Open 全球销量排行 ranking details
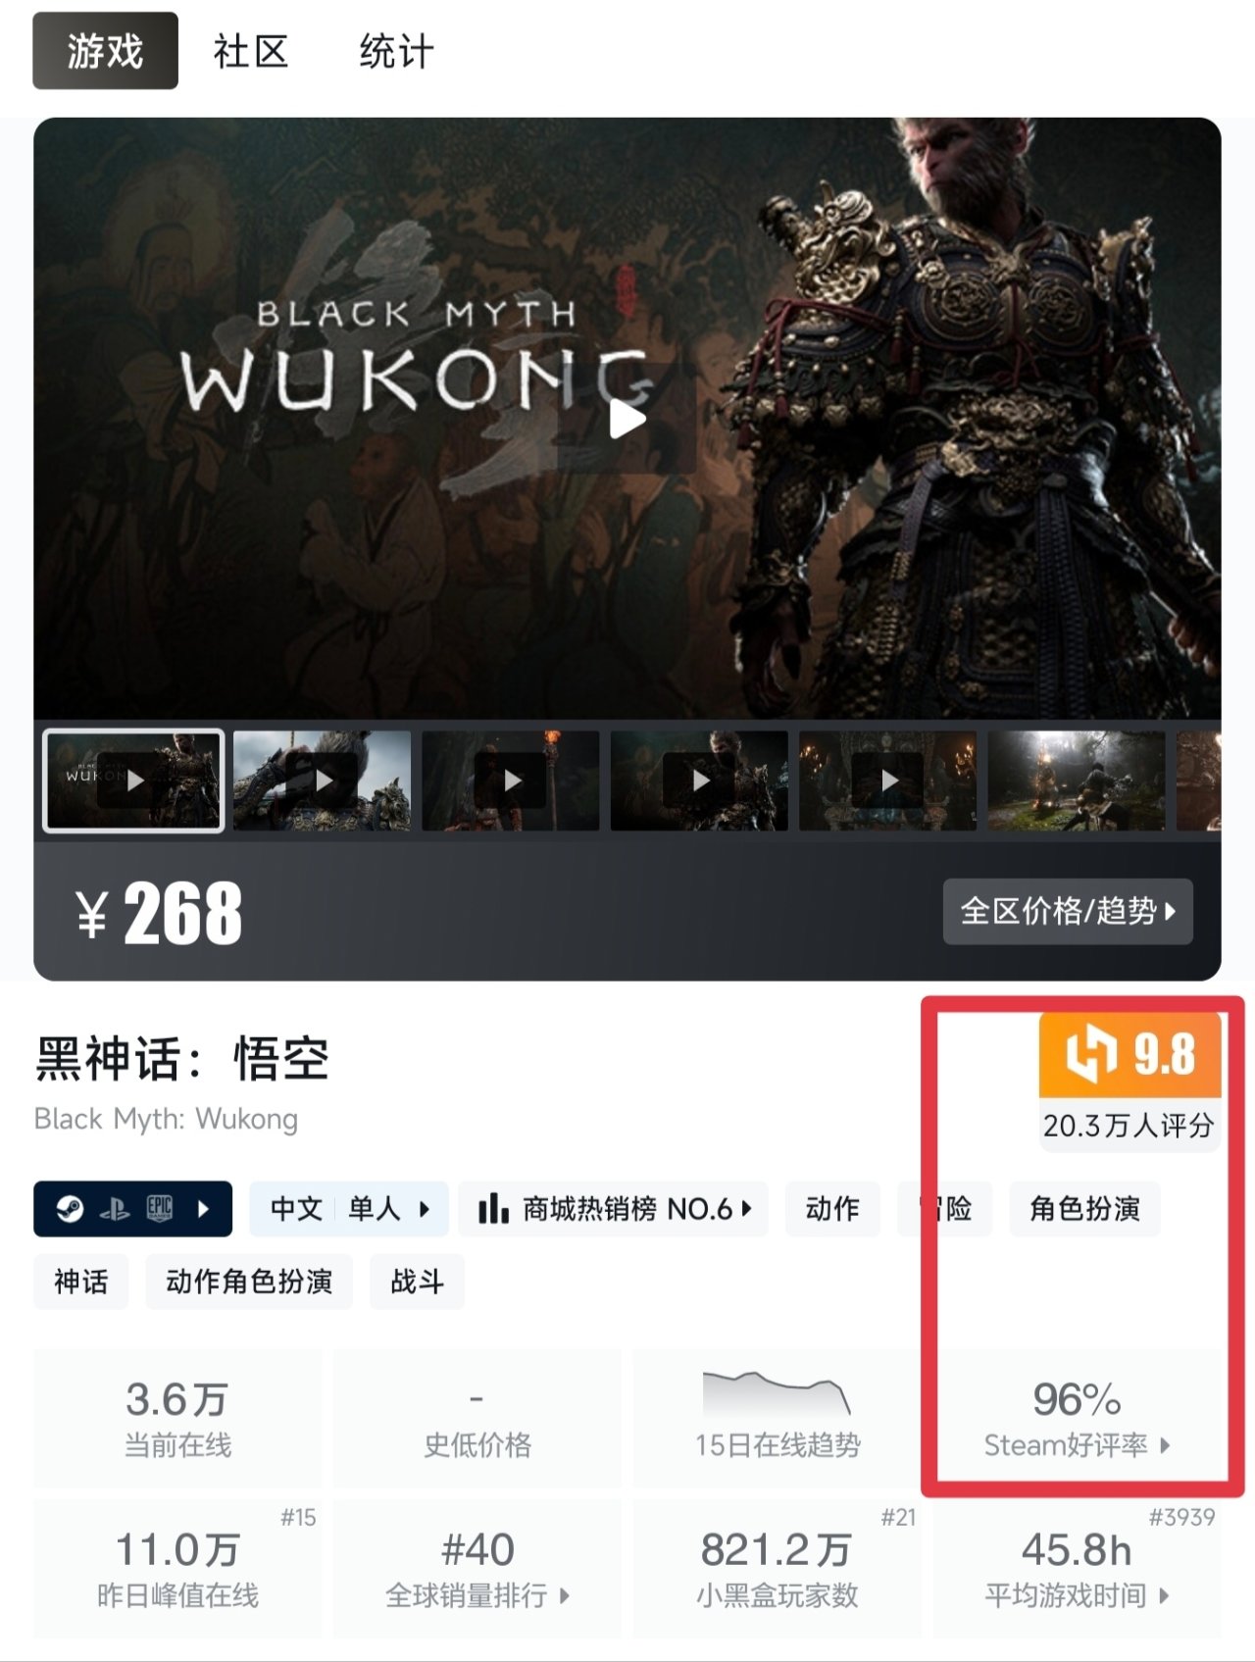The height and width of the screenshot is (1662, 1255). 477,1568
